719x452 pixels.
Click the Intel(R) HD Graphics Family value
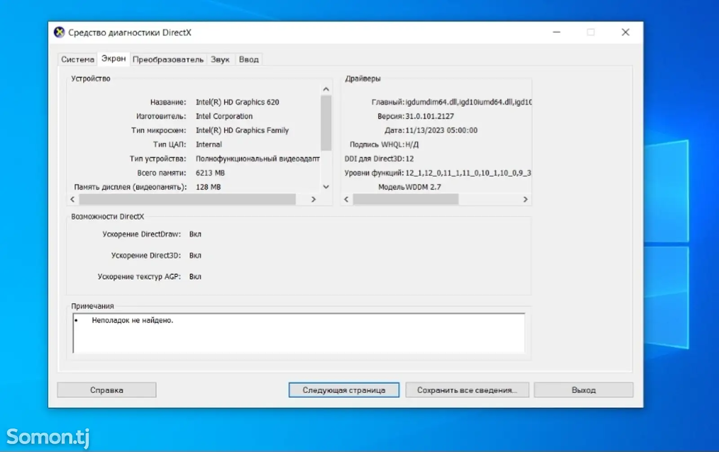(242, 130)
